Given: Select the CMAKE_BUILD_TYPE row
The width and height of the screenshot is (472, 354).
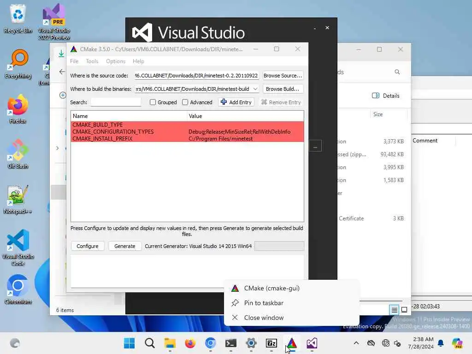Looking at the screenshot, I should tap(187, 124).
